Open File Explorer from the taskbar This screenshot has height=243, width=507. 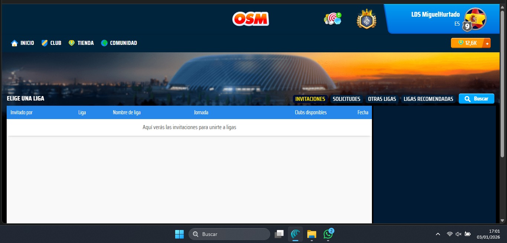pyautogui.click(x=311, y=234)
